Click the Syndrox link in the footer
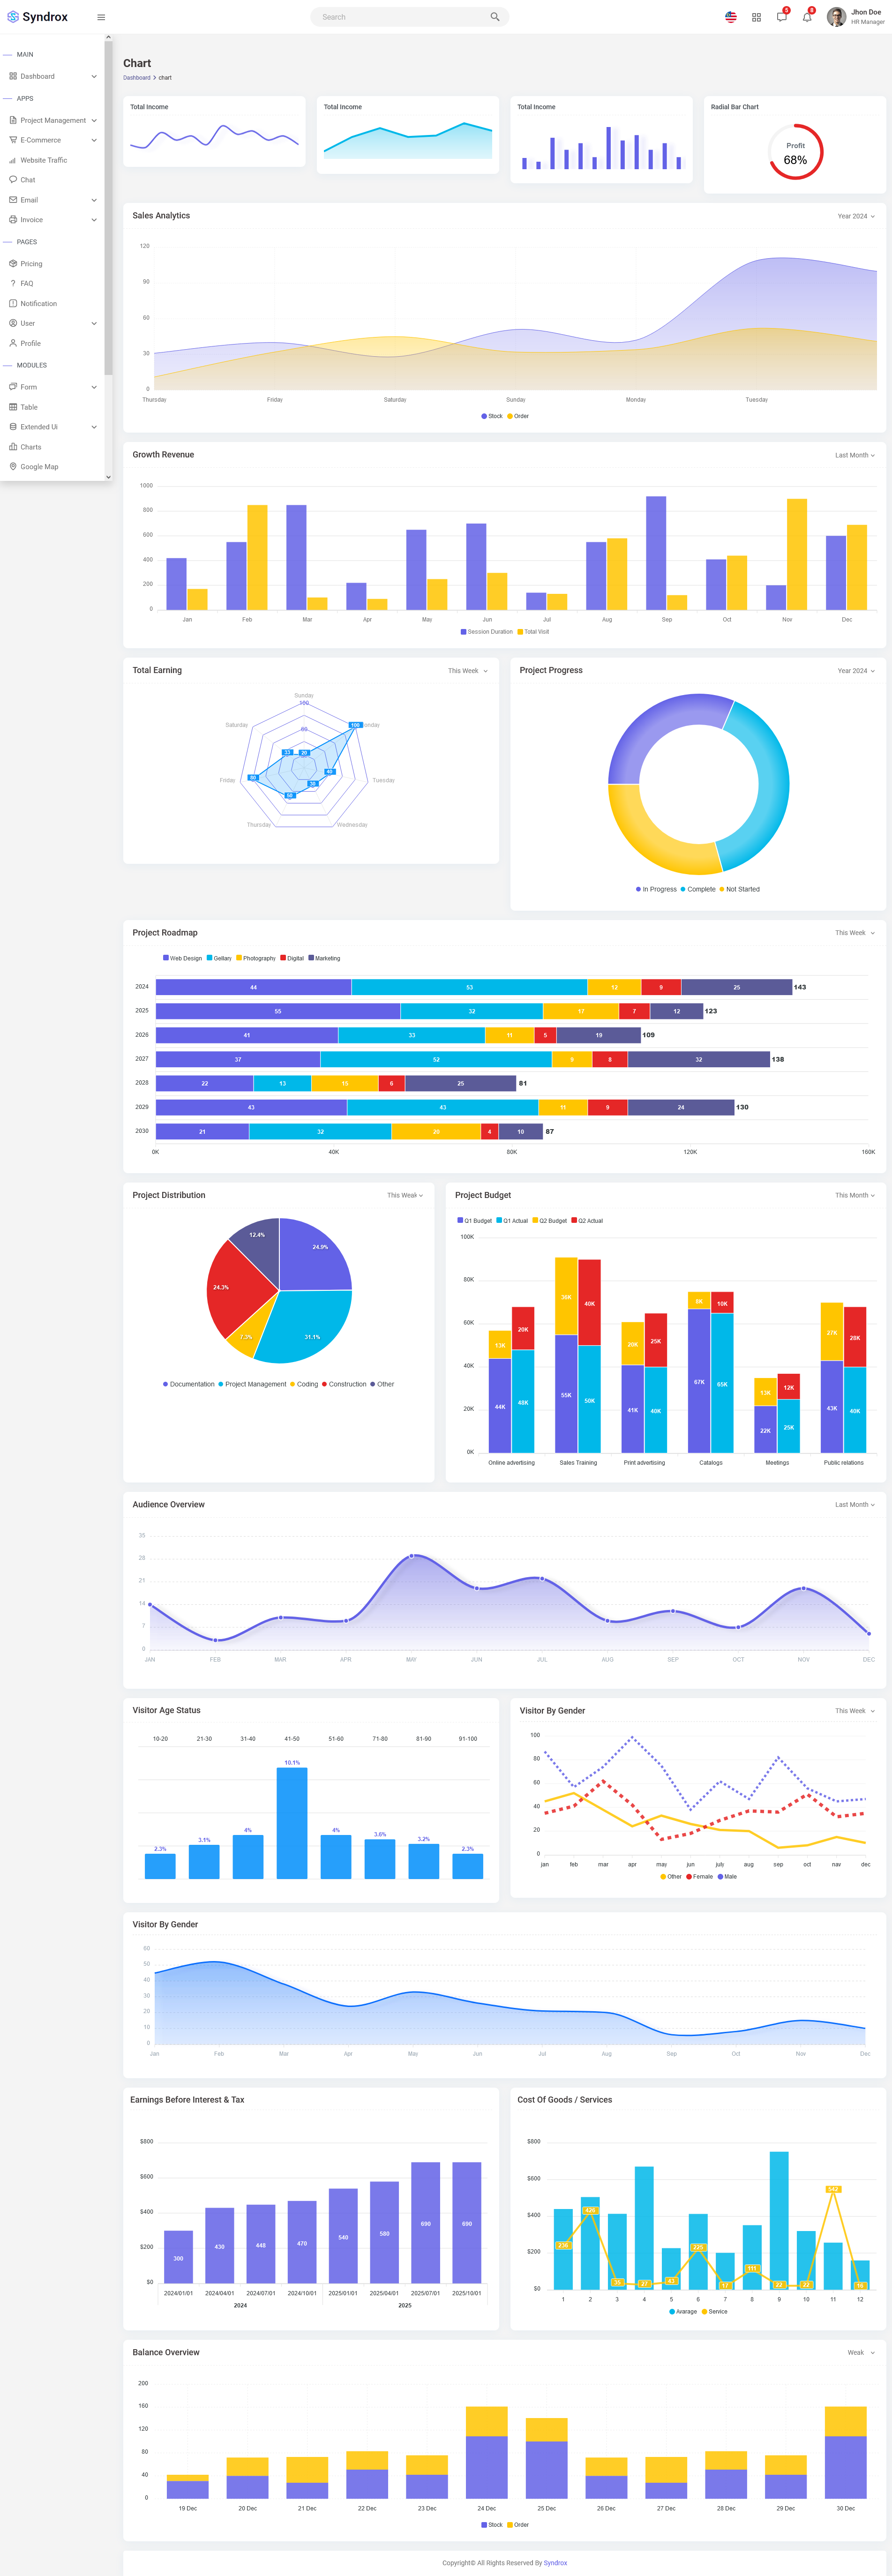This screenshot has width=892, height=2576. pyautogui.click(x=555, y=2563)
